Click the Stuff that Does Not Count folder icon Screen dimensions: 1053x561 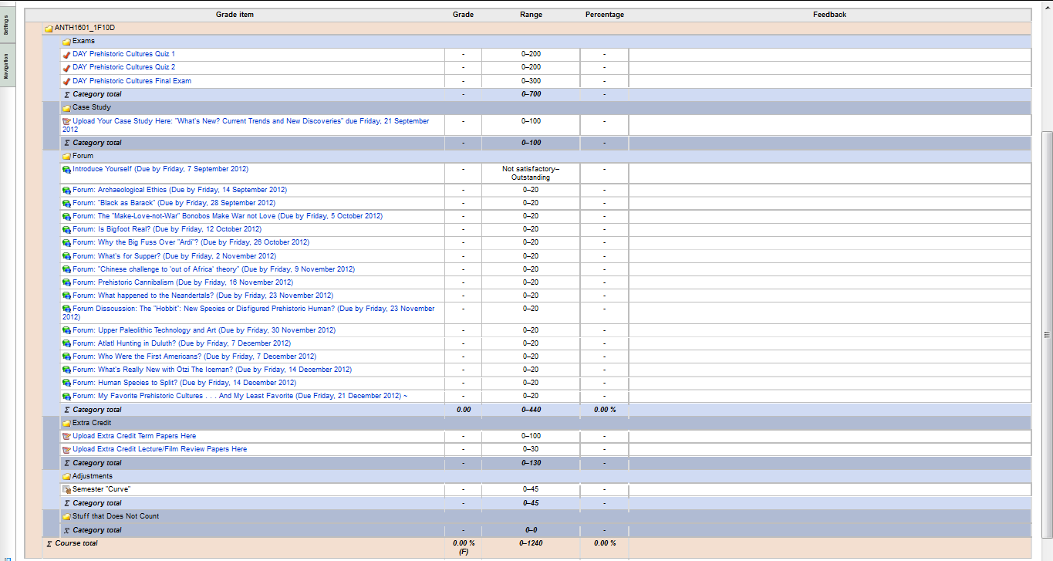point(66,517)
